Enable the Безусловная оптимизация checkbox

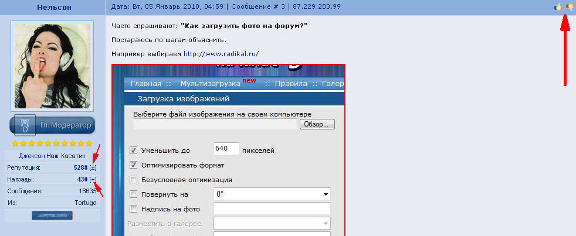133,180
